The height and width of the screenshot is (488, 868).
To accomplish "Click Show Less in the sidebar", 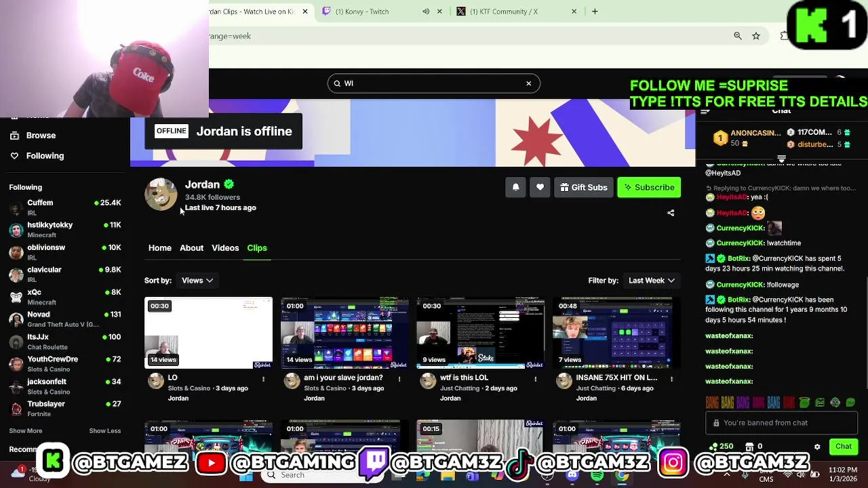I will [x=105, y=431].
